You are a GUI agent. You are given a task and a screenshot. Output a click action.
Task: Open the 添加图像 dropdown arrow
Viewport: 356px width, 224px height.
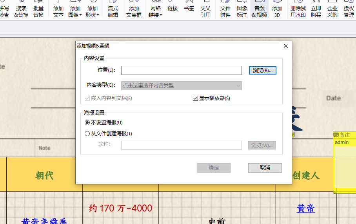pyautogui.click(x=80, y=15)
